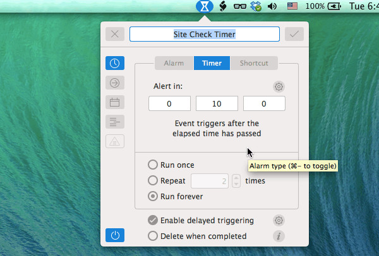Click the menu bar clock showing Tue

pos(364,6)
